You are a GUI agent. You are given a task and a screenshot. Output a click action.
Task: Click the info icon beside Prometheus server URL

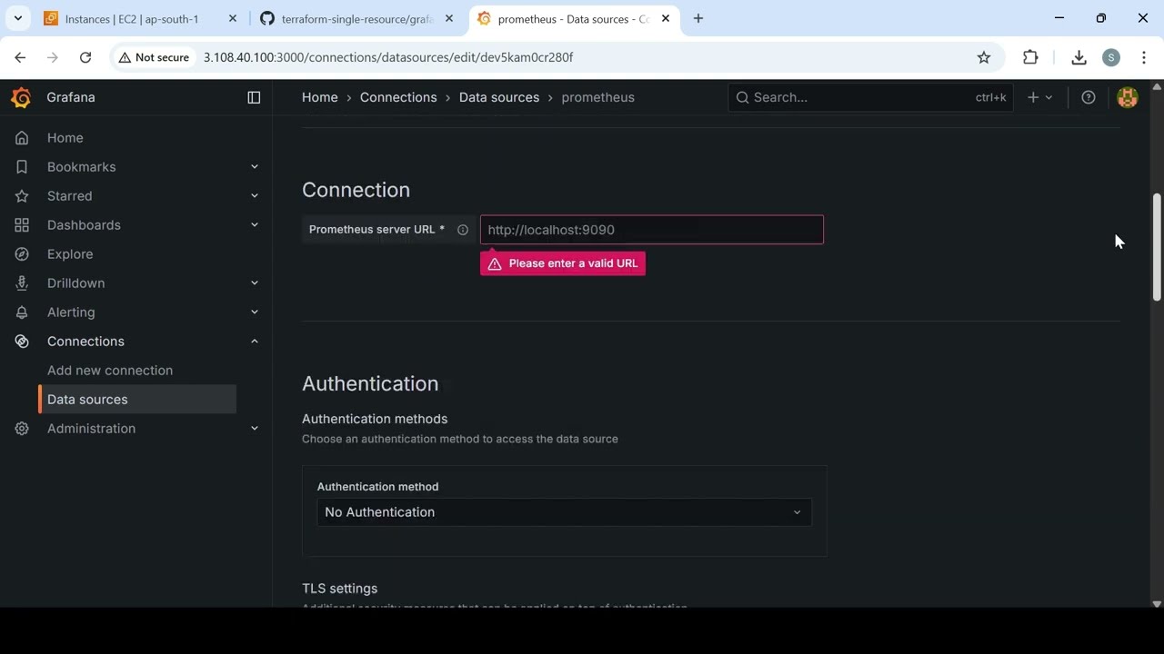click(463, 230)
